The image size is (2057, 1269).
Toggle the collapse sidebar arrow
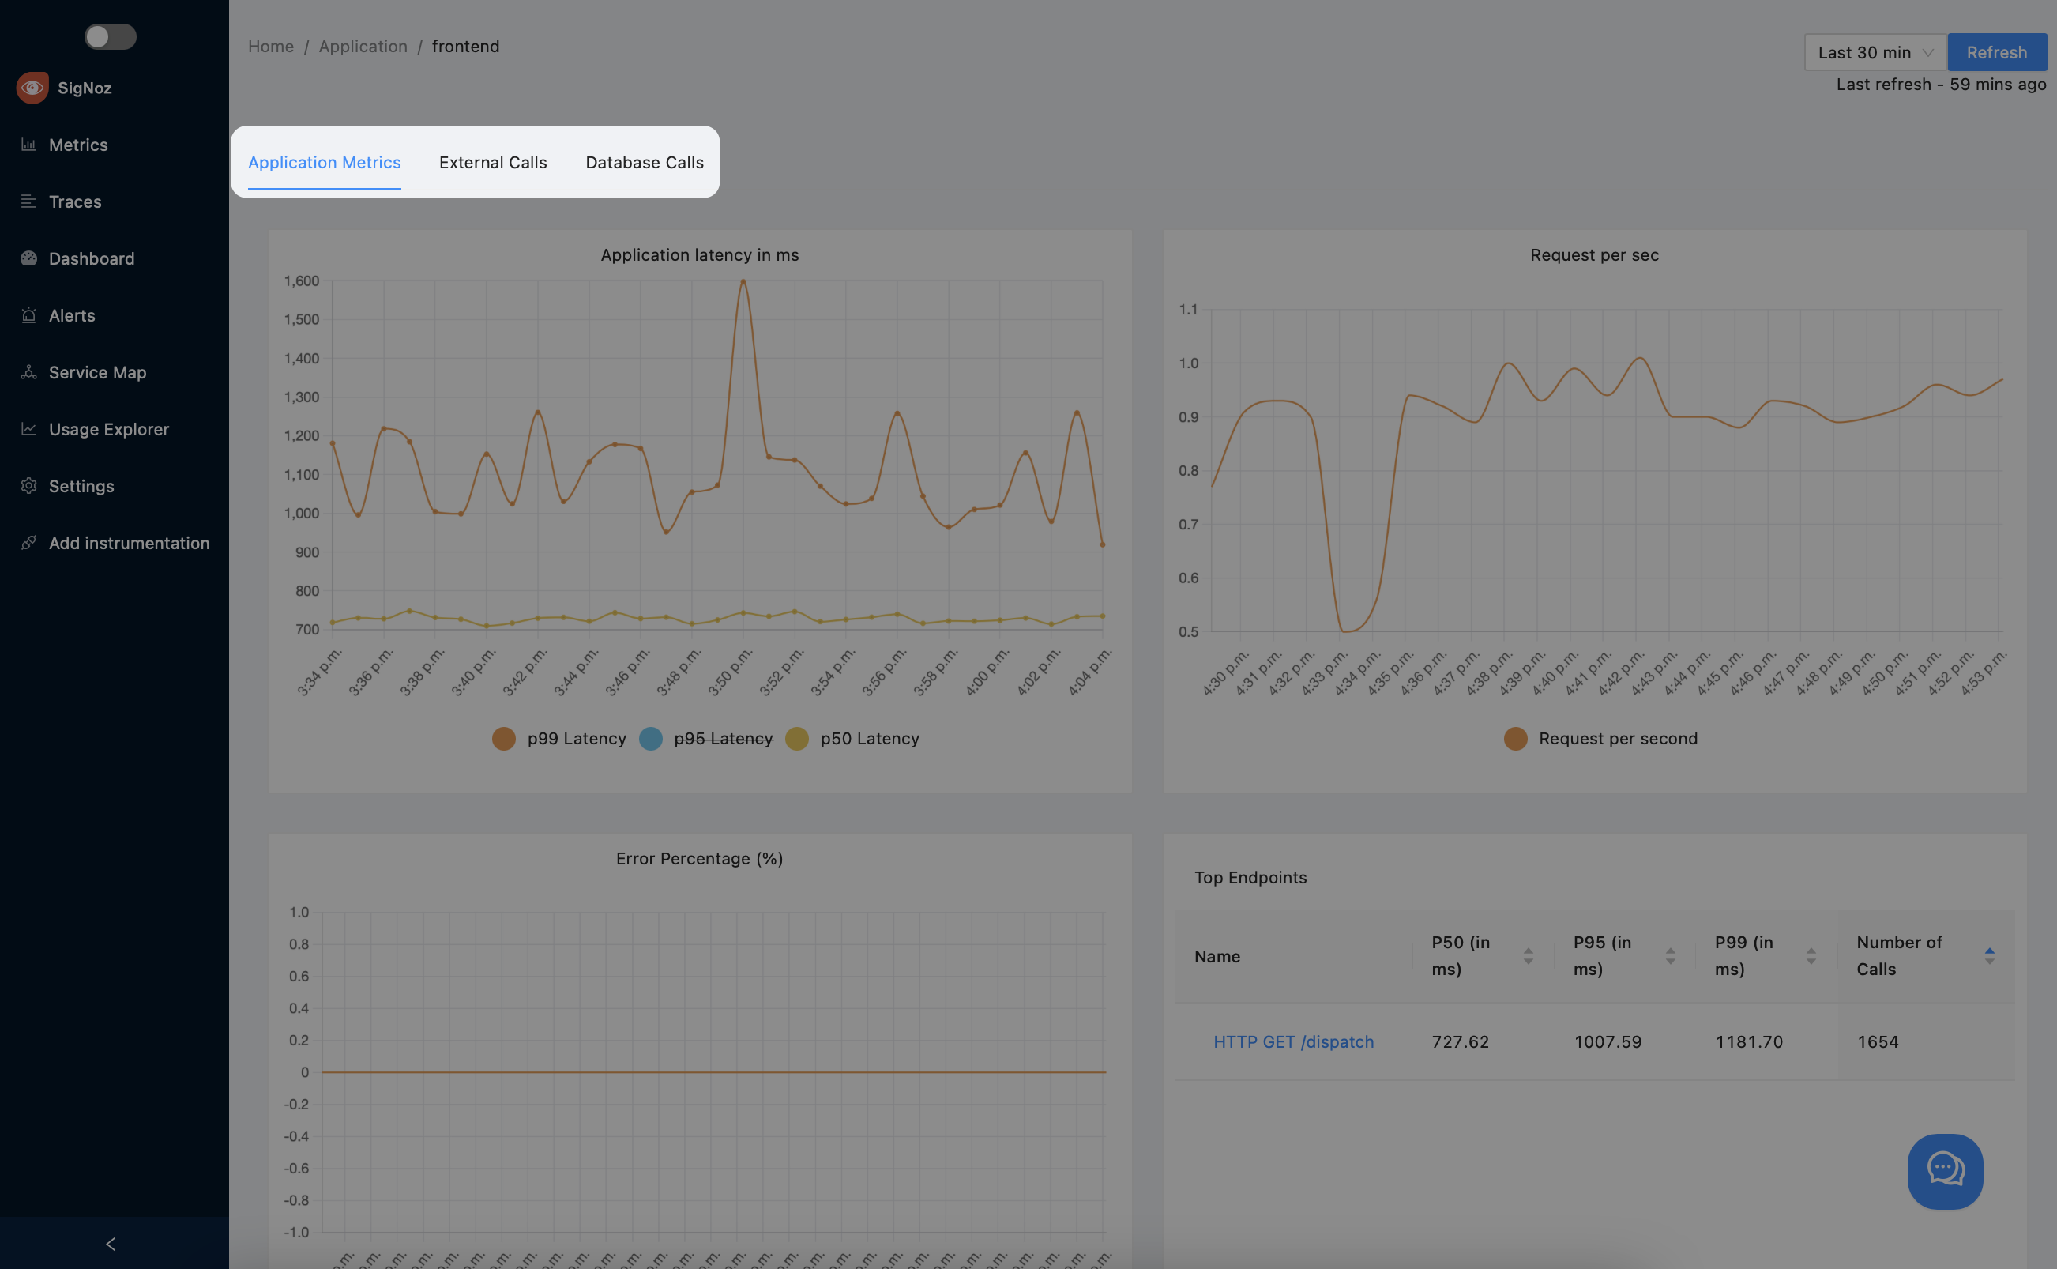click(x=111, y=1243)
